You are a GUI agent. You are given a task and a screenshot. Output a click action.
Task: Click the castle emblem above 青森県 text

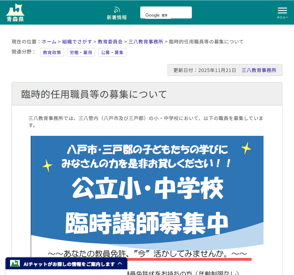pos(16,9)
